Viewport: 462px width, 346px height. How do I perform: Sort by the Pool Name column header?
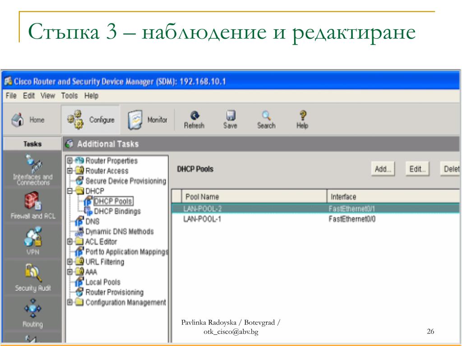pos(254,196)
